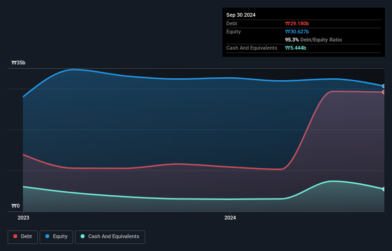Select the Equity endpoint marker on chart

(384, 86)
